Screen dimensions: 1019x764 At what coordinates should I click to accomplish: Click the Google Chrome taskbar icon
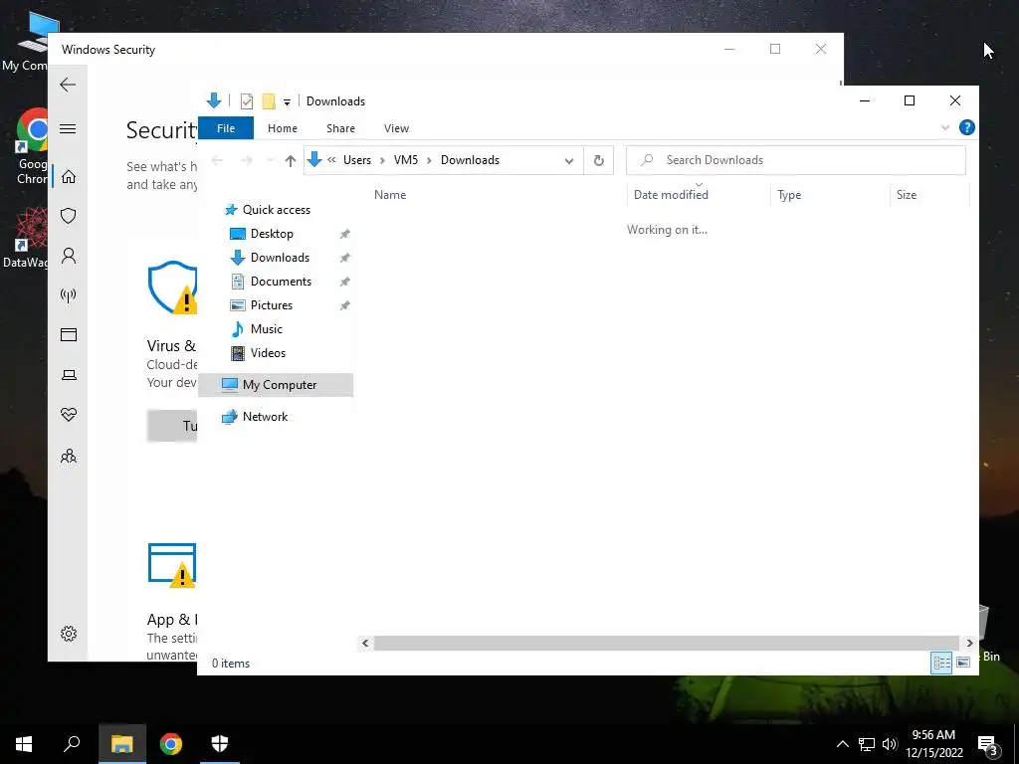coord(171,744)
